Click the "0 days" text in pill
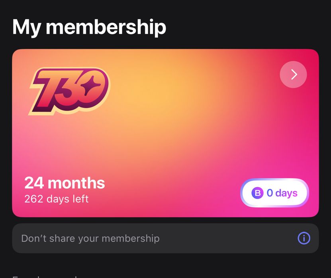 click(x=282, y=193)
